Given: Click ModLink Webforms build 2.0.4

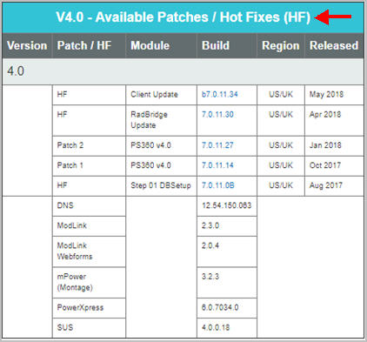Looking at the screenshot, I should coord(210,245).
